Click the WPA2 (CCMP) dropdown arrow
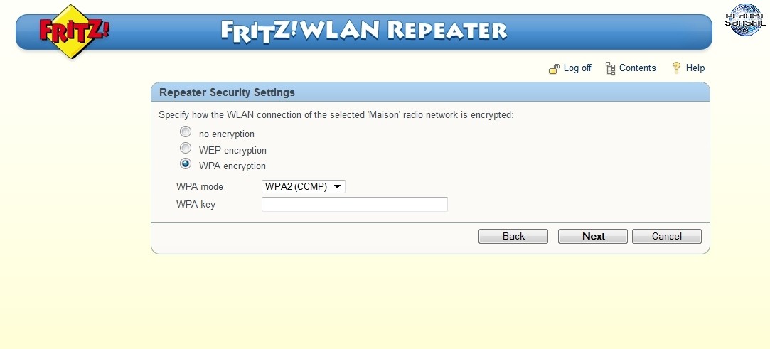The width and height of the screenshot is (770, 349). click(337, 186)
